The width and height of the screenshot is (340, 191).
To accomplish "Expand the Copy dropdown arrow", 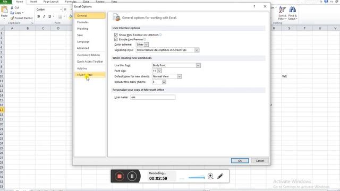I will click(x=22, y=13).
